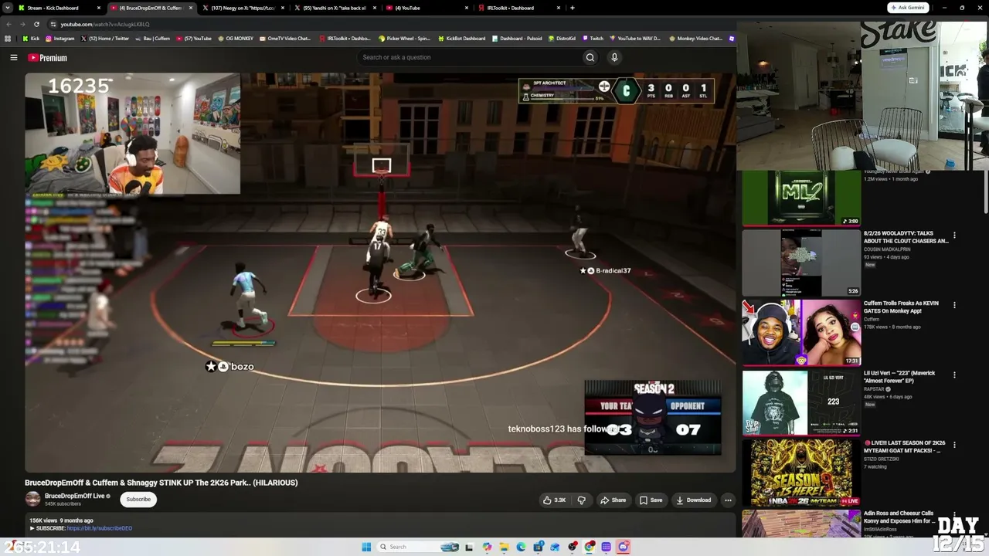Open options menu for Lil Uzi Vert video

pos(954,375)
